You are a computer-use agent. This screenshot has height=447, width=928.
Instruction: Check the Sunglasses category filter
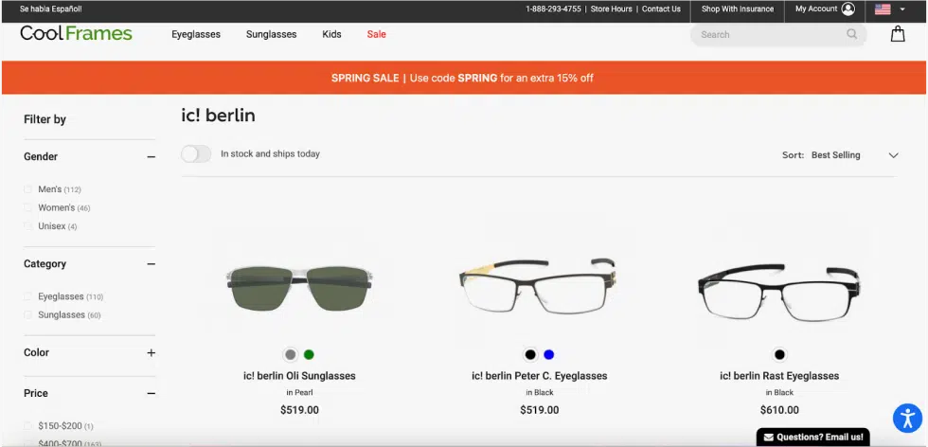[27, 315]
